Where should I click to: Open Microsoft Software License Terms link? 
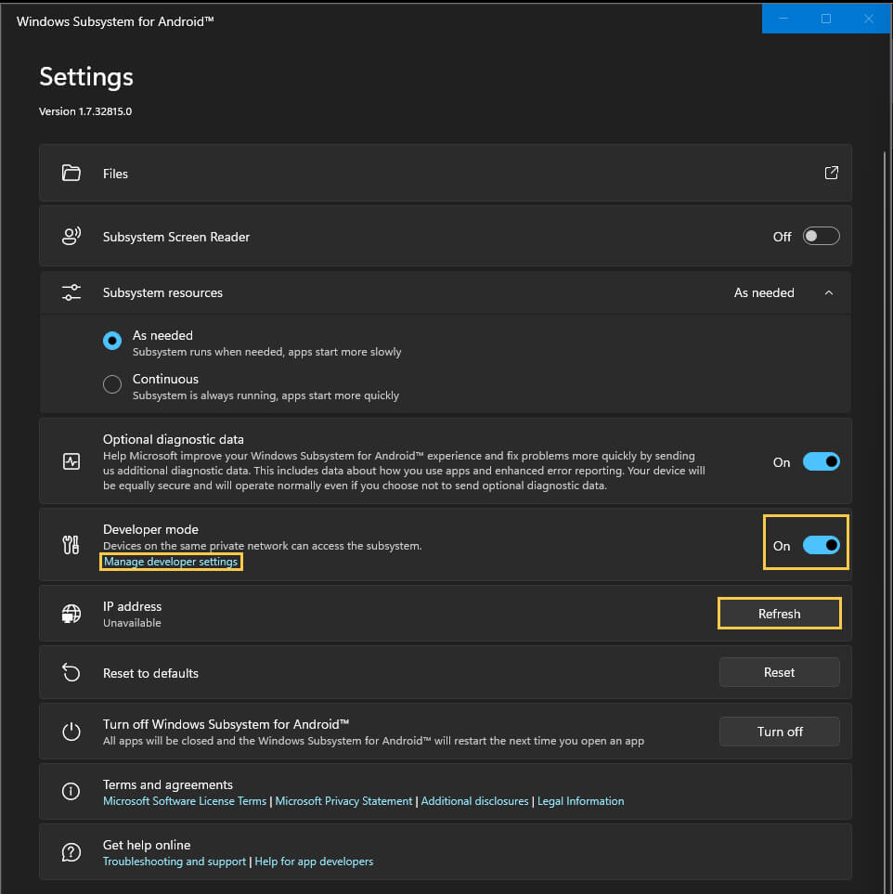[x=185, y=801]
